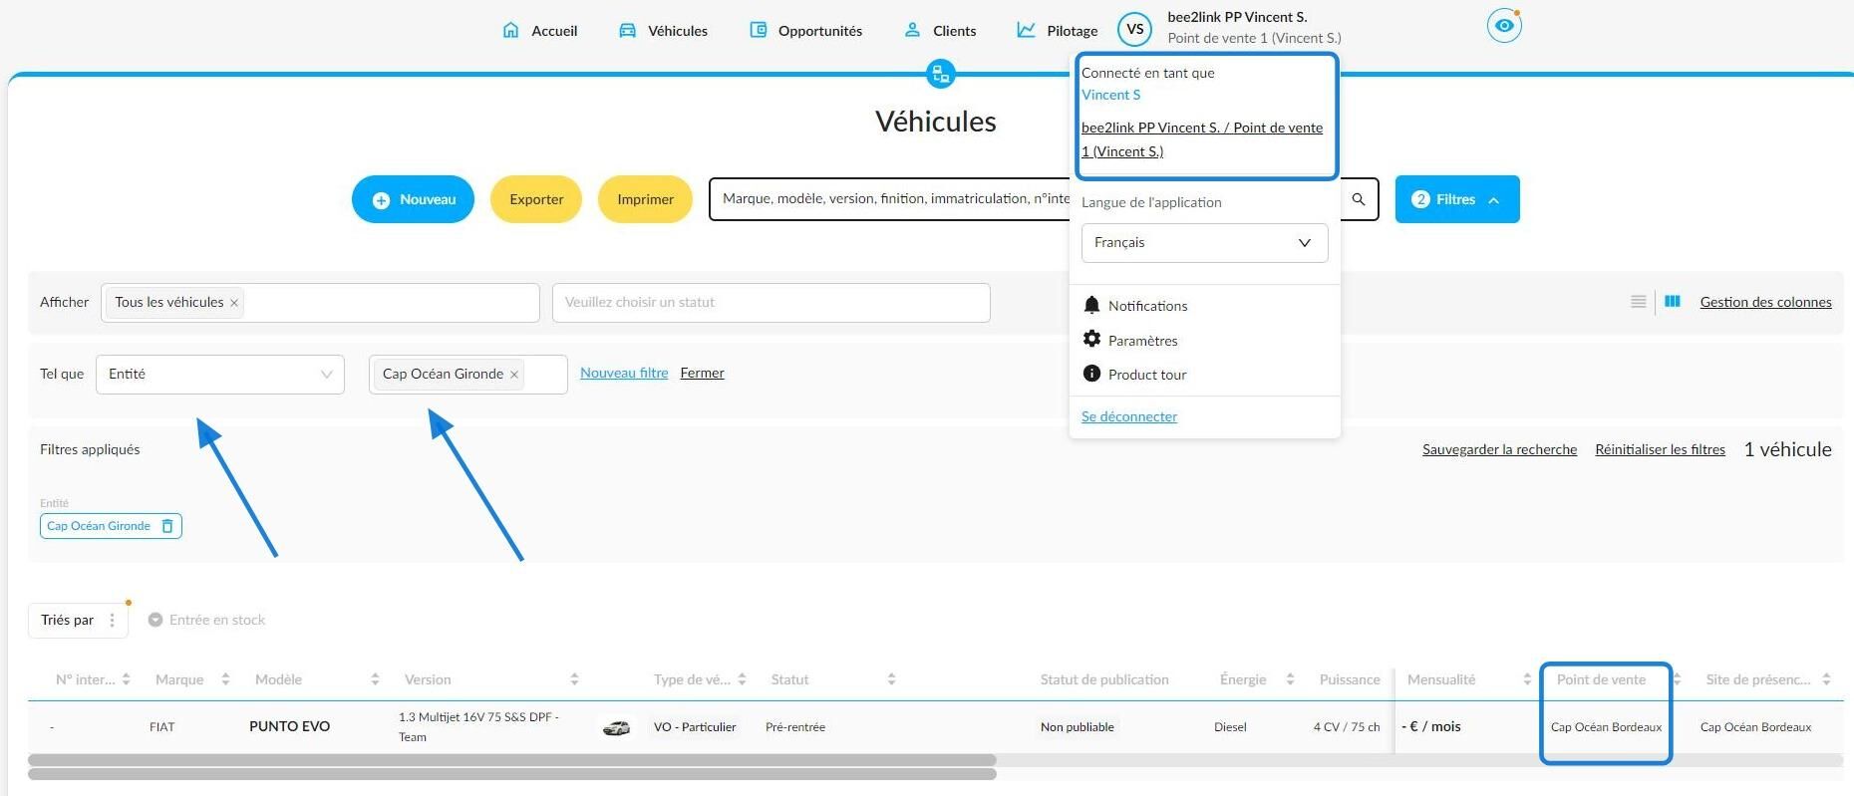Open the Triés par options dots
The width and height of the screenshot is (1854, 796).
point(112,620)
